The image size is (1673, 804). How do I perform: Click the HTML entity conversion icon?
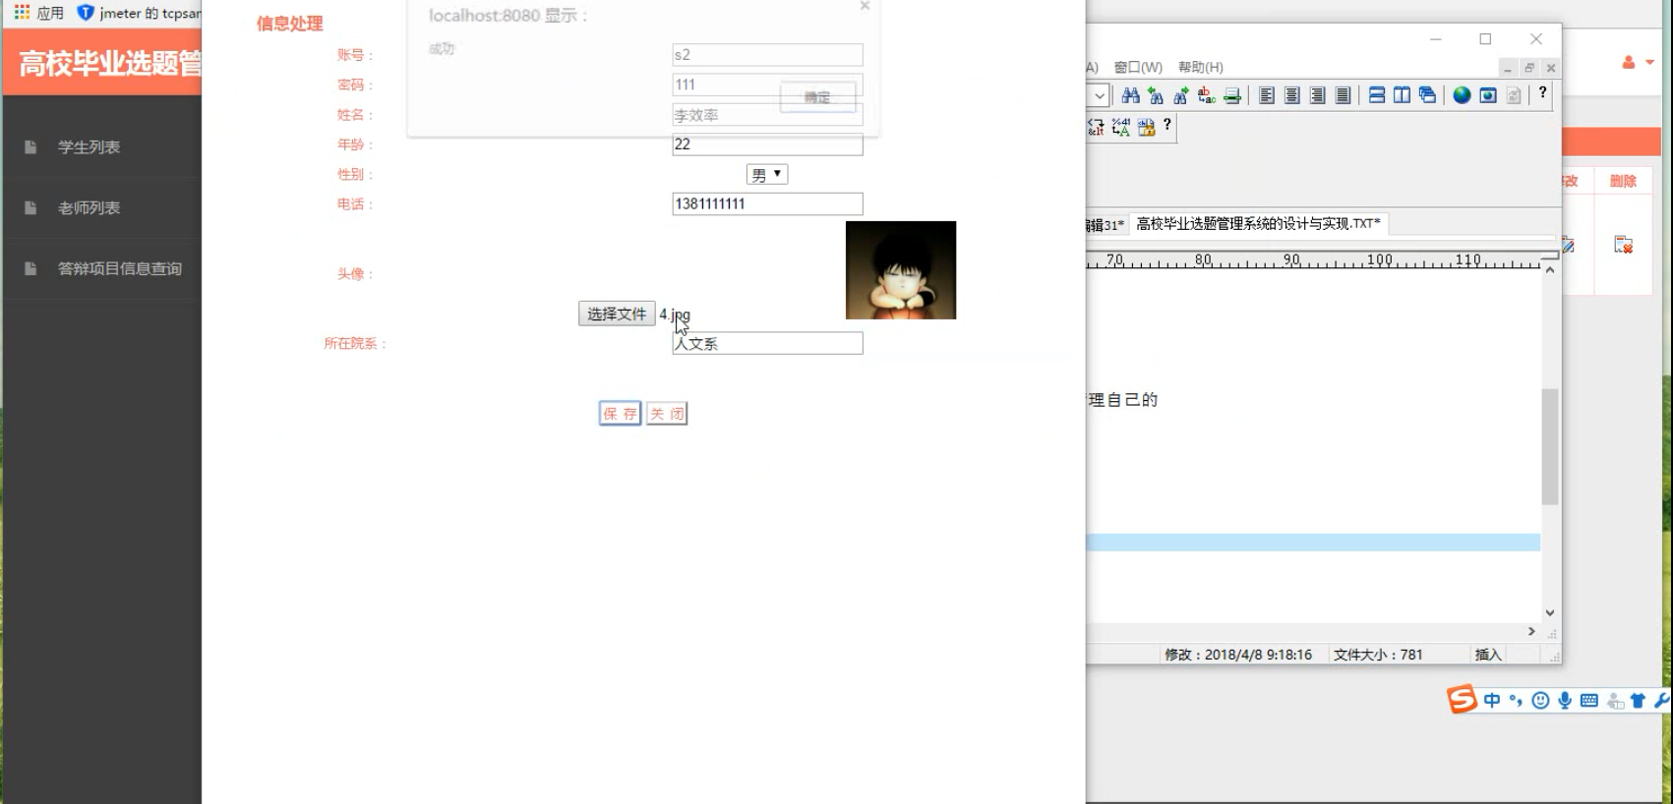1096,127
